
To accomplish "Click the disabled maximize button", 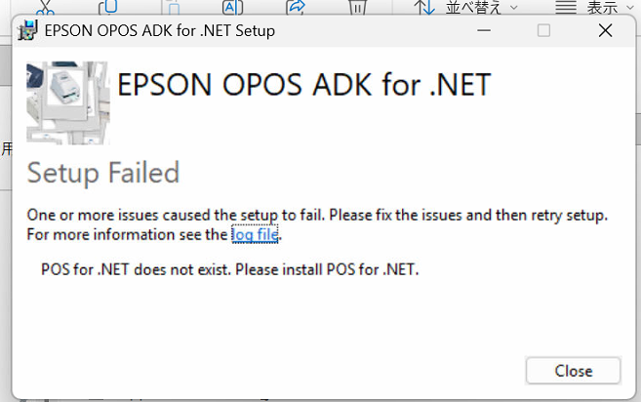I will coord(543,30).
